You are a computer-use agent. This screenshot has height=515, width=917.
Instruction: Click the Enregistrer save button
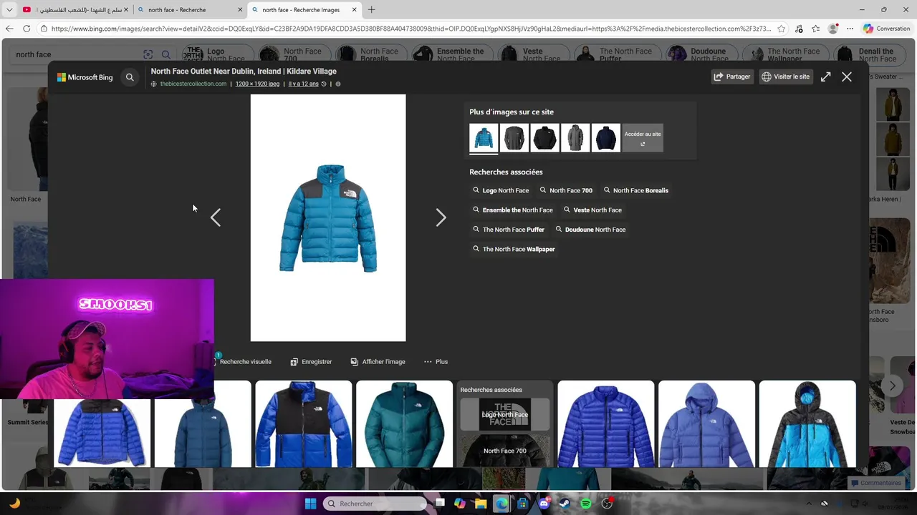click(x=311, y=362)
